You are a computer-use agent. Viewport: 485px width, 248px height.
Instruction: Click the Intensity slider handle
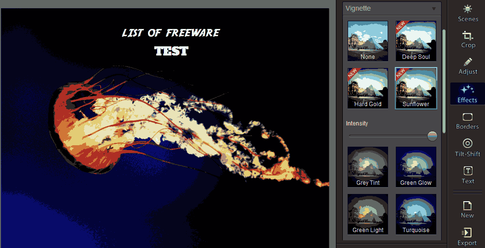point(432,136)
